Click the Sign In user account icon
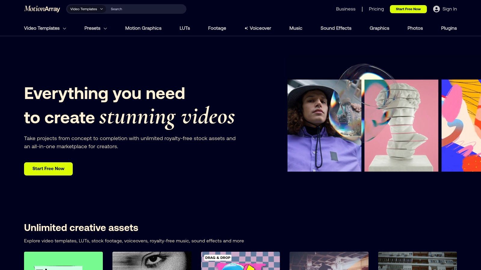Image resolution: width=481 pixels, height=270 pixels. [x=436, y=9]
